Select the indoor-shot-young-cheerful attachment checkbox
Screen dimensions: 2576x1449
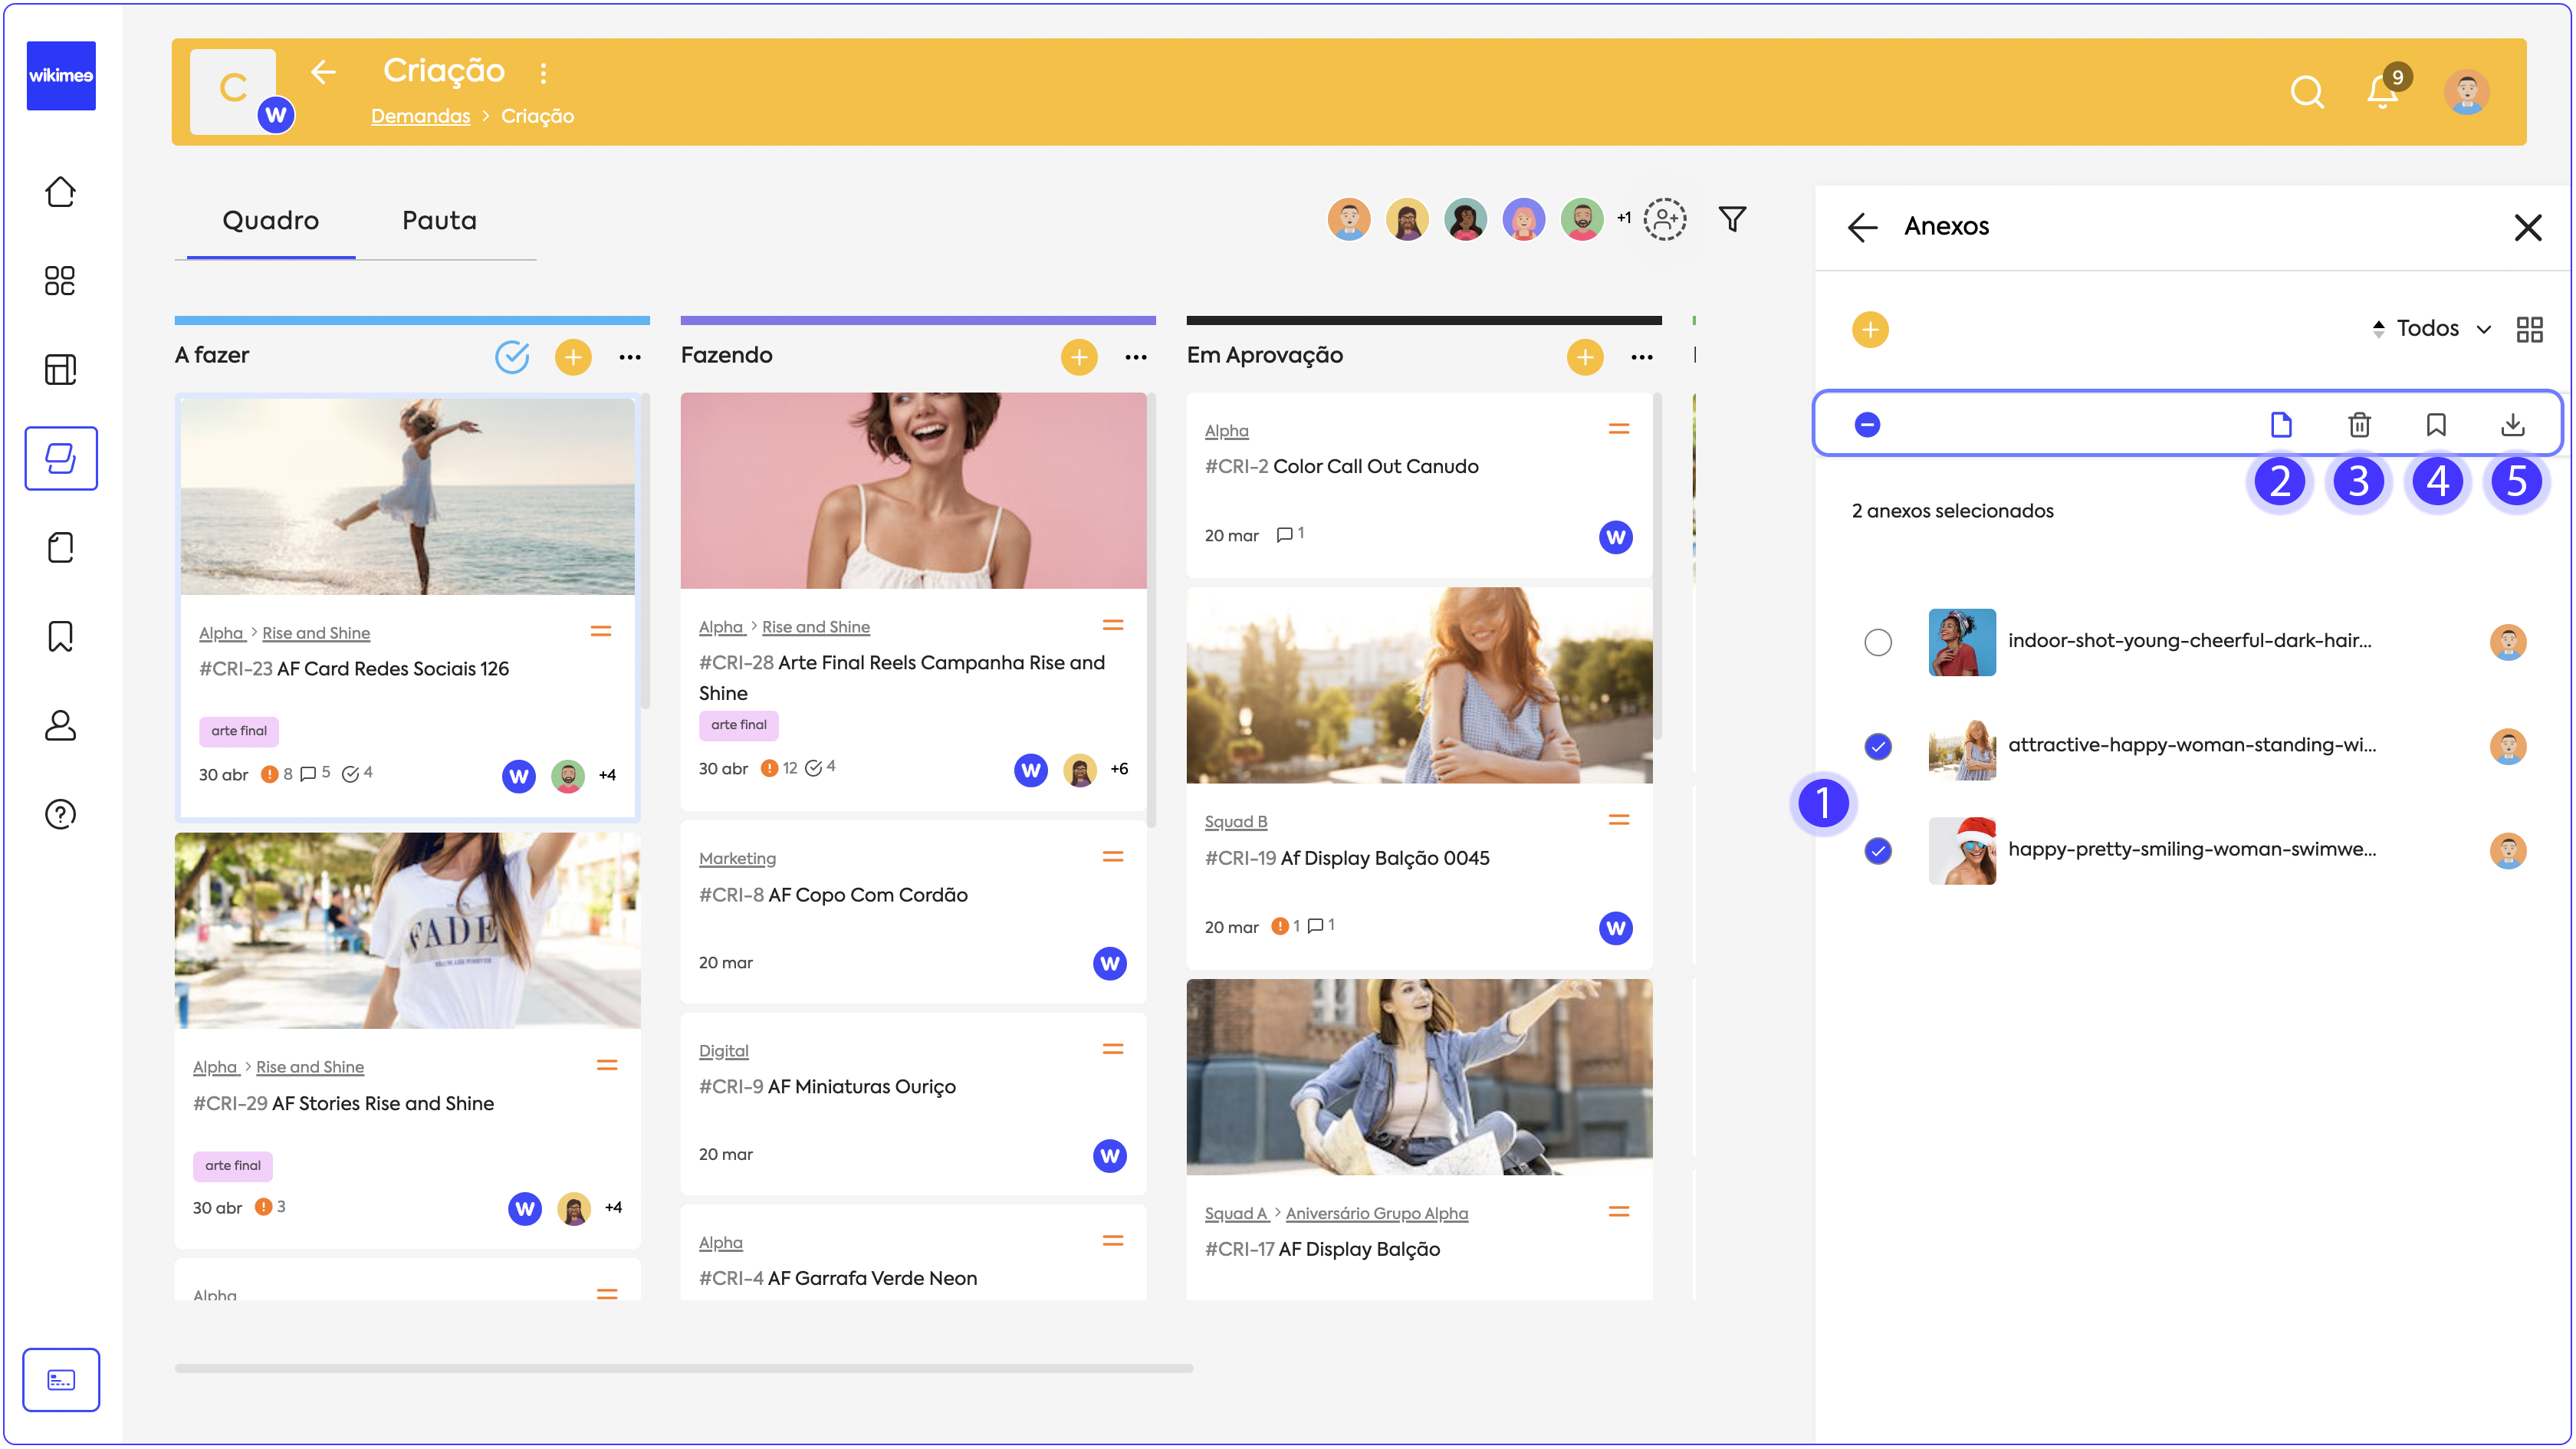[1878, 642]
